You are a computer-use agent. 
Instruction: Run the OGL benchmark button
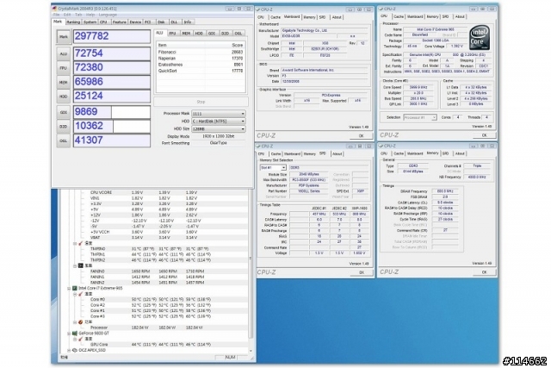(x=64, y=140)
